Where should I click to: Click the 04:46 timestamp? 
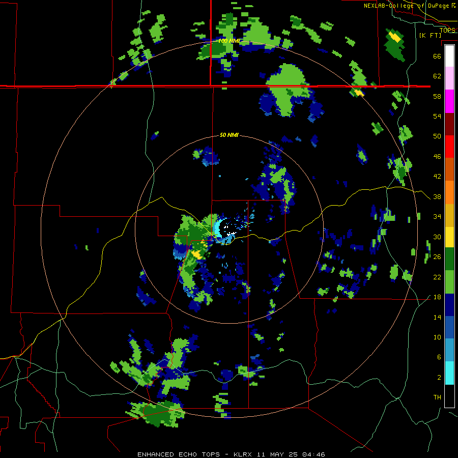pyautogui.click(x=313, y=454)
